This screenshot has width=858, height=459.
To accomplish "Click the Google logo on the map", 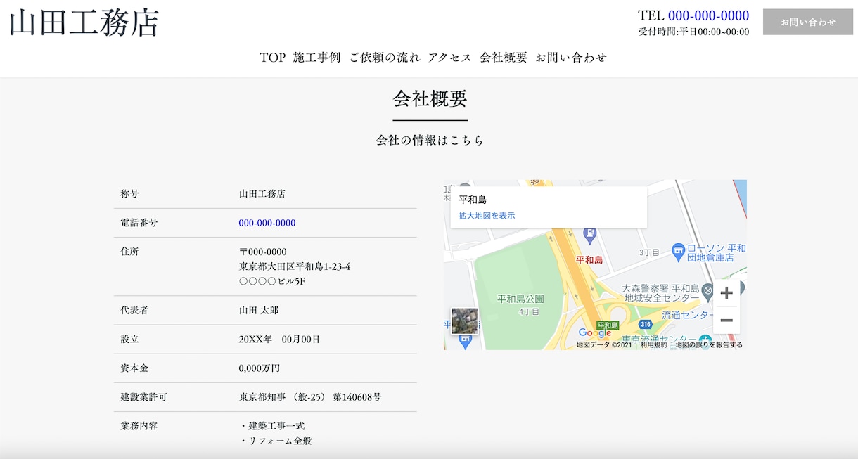I will click(x=594, y=333).
